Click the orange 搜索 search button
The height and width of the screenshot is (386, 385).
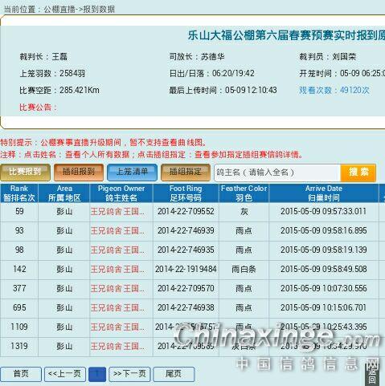(x=358, y=173)
